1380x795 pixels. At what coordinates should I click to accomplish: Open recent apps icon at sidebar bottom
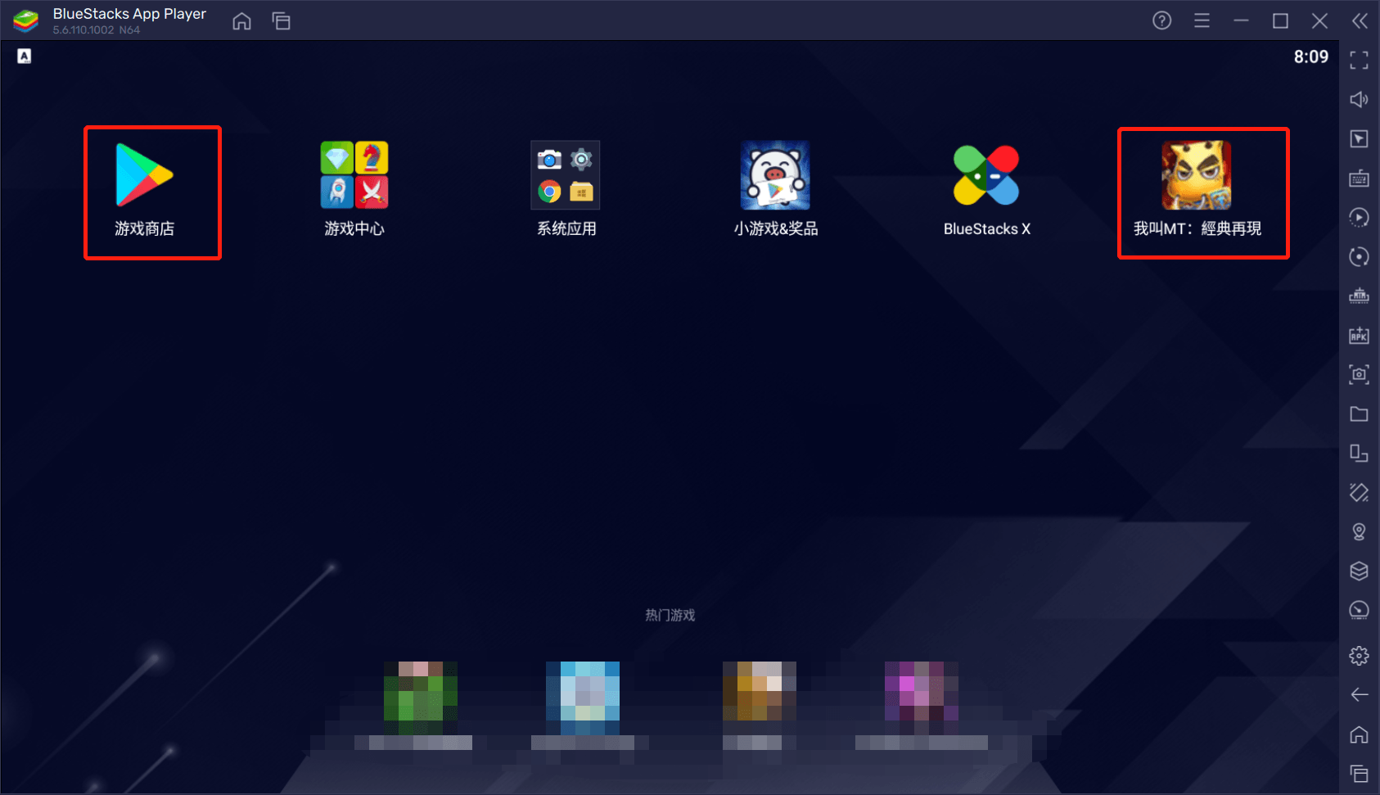pyautogui.click(x=1359, y=773)
